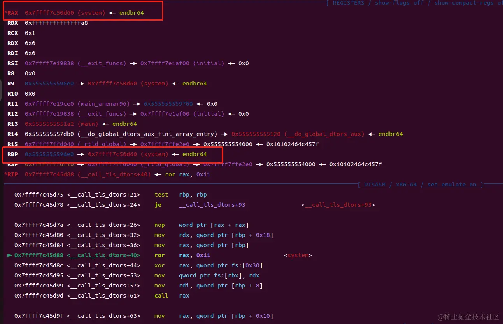The width and height of the screenshot is (503, 324).
Task: Click operand 'qword ptr fs:[rbx], rdx'
Action: 219,275
